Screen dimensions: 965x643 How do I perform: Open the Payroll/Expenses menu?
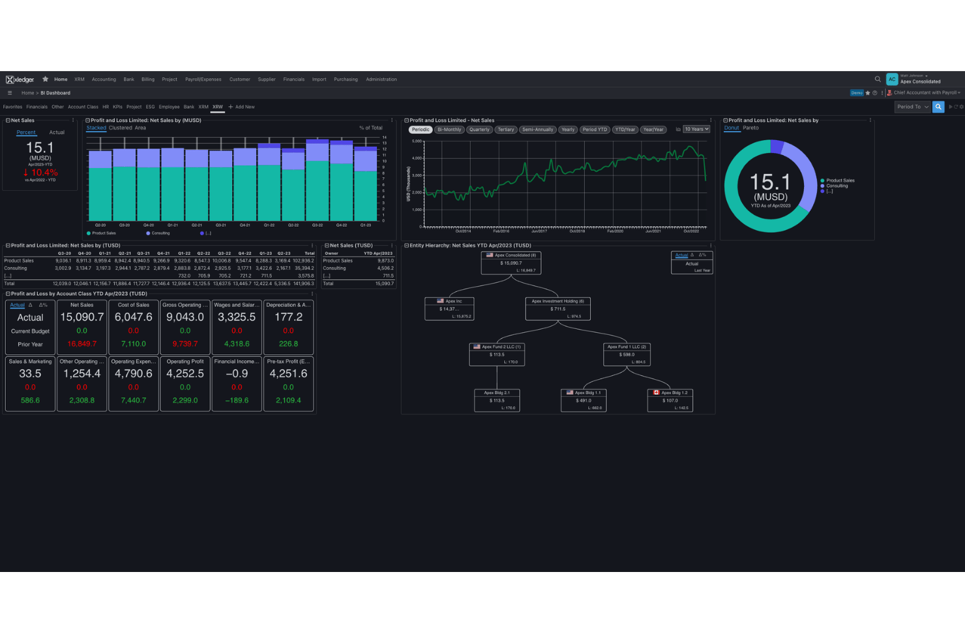[203, 79]
